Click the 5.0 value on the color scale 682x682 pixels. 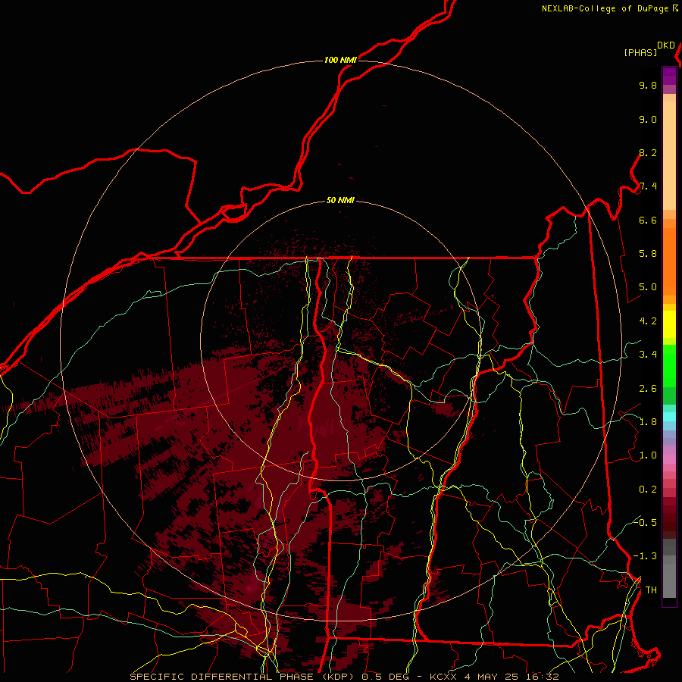[648, 287]
